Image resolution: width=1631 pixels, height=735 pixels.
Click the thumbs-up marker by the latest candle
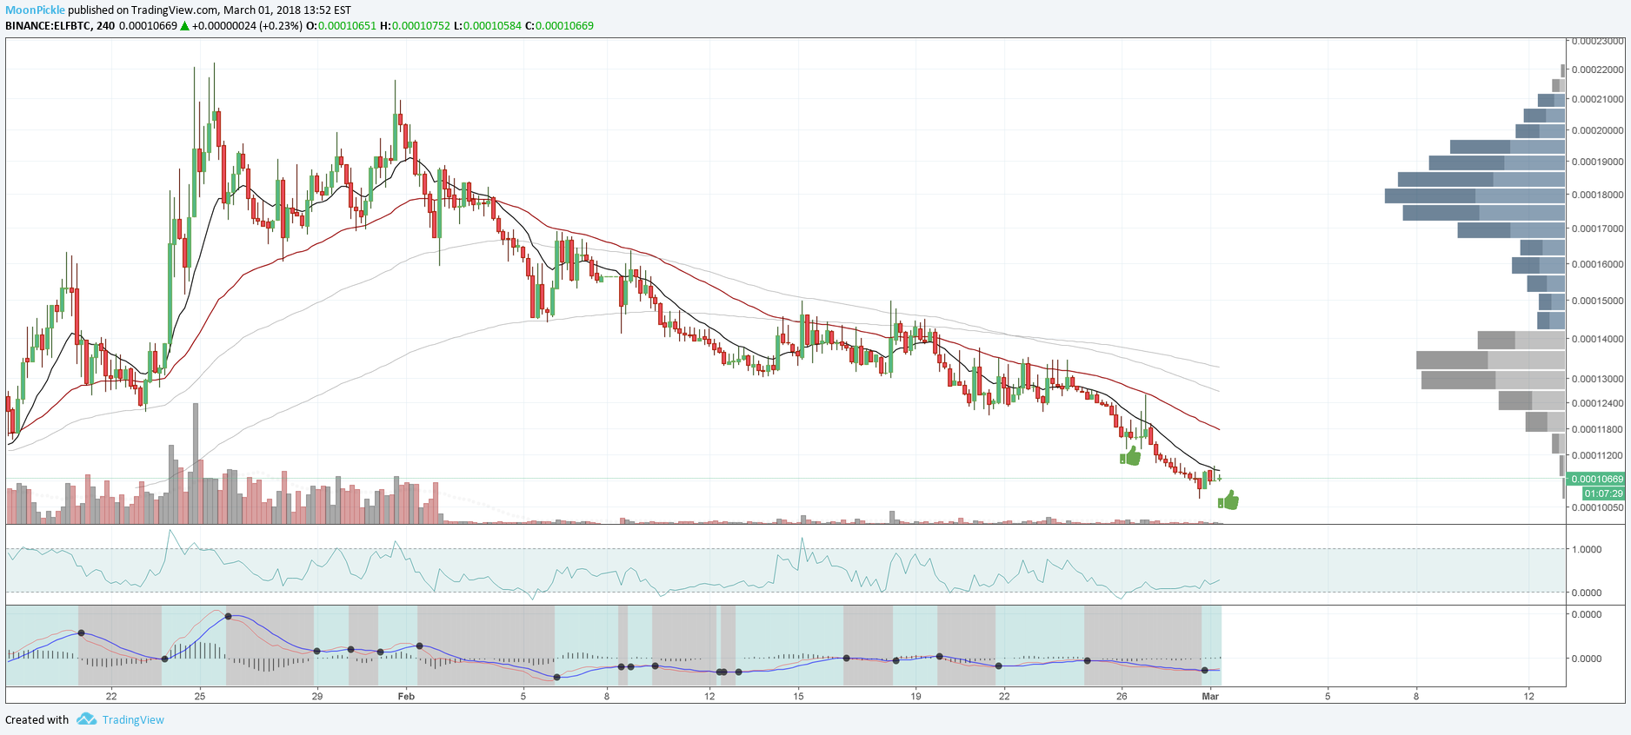(1228, 500)
